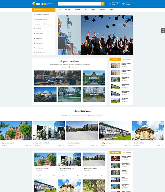Click favorite star on Klop Senectus Aliquet2 grid card
This screenshot has height=192, width=165.
tap(55, 154)
